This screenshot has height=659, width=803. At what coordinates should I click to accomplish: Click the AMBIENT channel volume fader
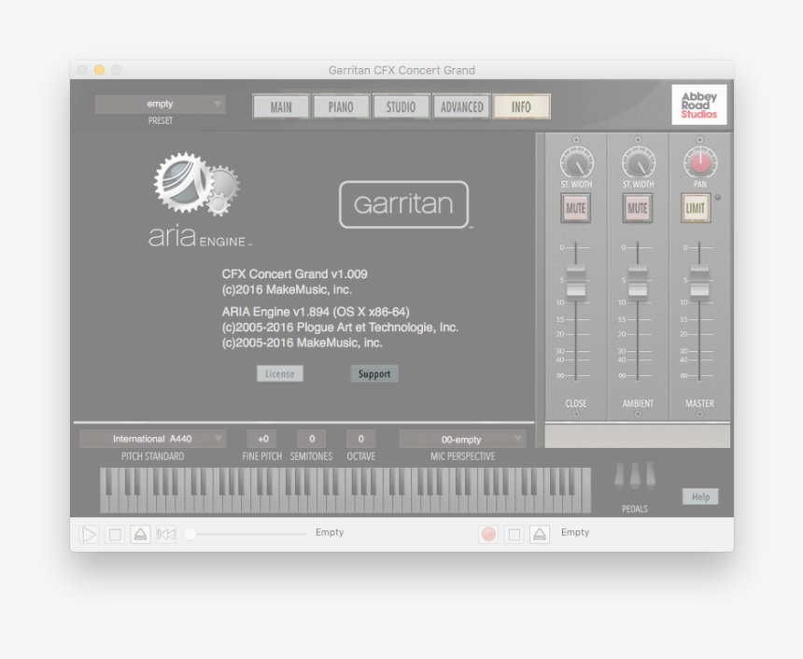tap(638, 281)
